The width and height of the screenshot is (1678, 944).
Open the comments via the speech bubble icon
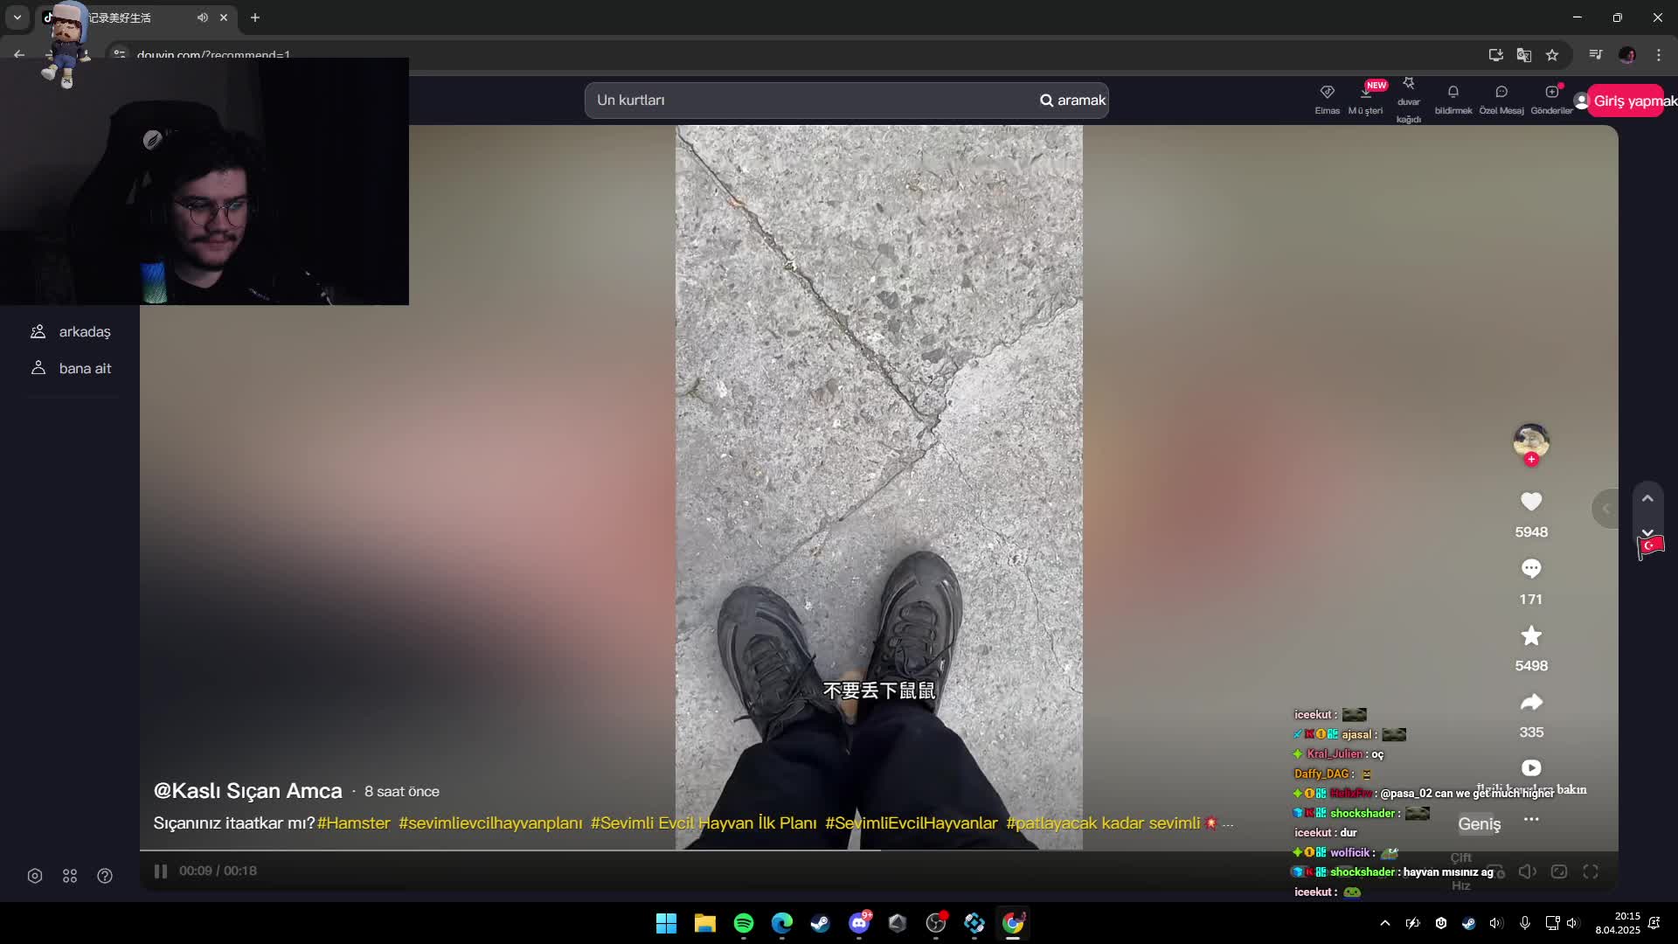1531,568
